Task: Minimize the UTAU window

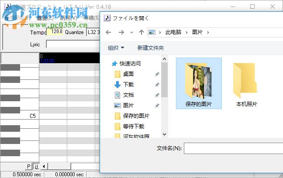Action: tap(233, 7)
